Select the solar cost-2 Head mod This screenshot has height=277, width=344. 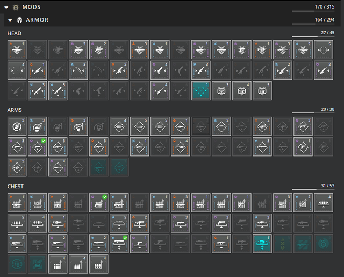coord(119,70)
